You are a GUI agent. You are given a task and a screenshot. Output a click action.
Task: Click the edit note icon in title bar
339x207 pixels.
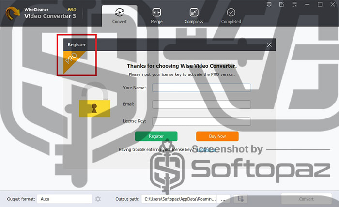coord(281,4)
